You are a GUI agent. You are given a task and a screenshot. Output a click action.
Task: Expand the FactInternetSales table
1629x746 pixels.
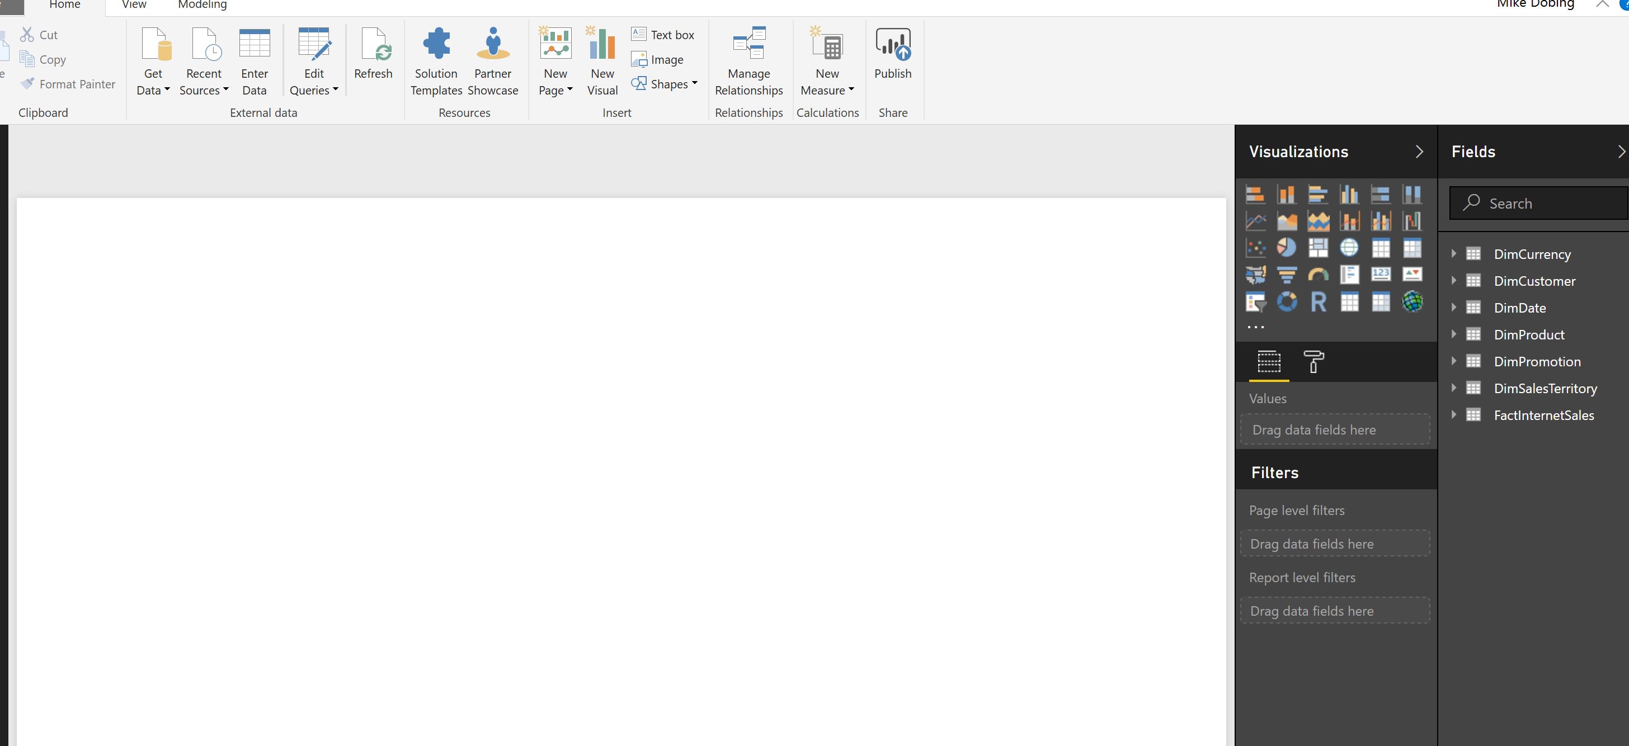(1453, 415)
